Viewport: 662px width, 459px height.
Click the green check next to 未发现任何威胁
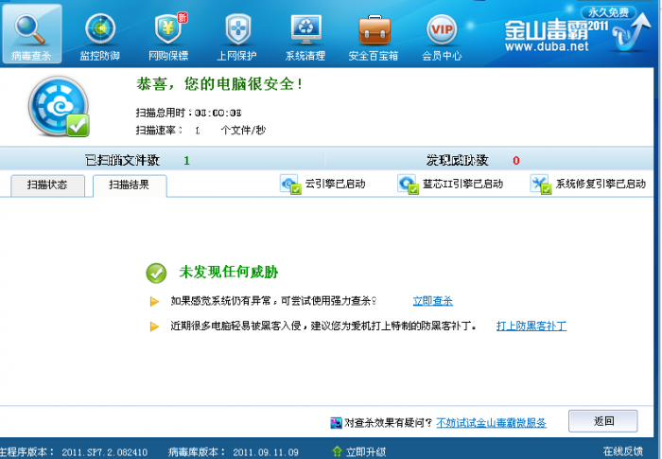coord(156,273)
